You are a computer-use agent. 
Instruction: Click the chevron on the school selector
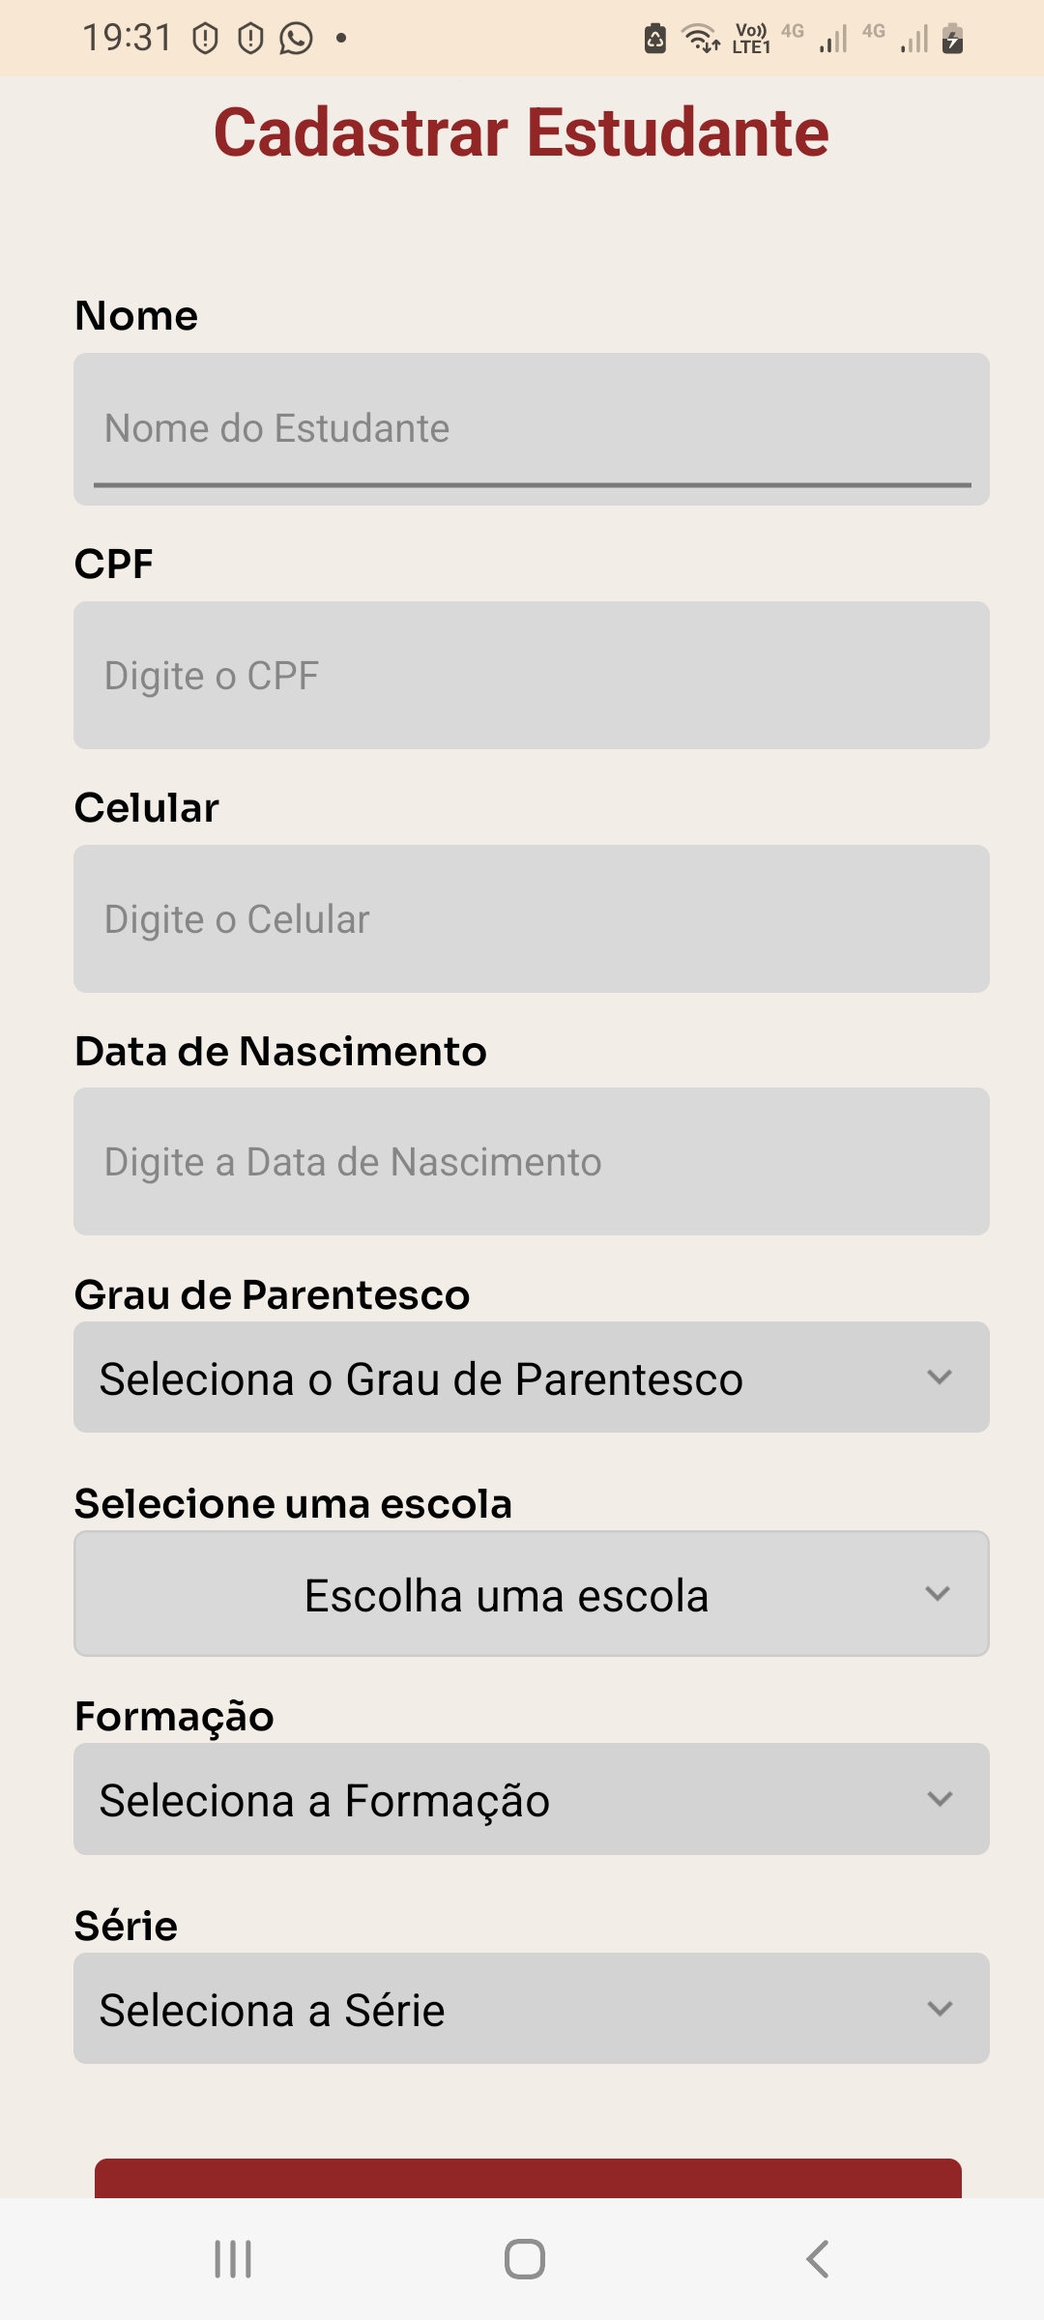pos(938,1593)
